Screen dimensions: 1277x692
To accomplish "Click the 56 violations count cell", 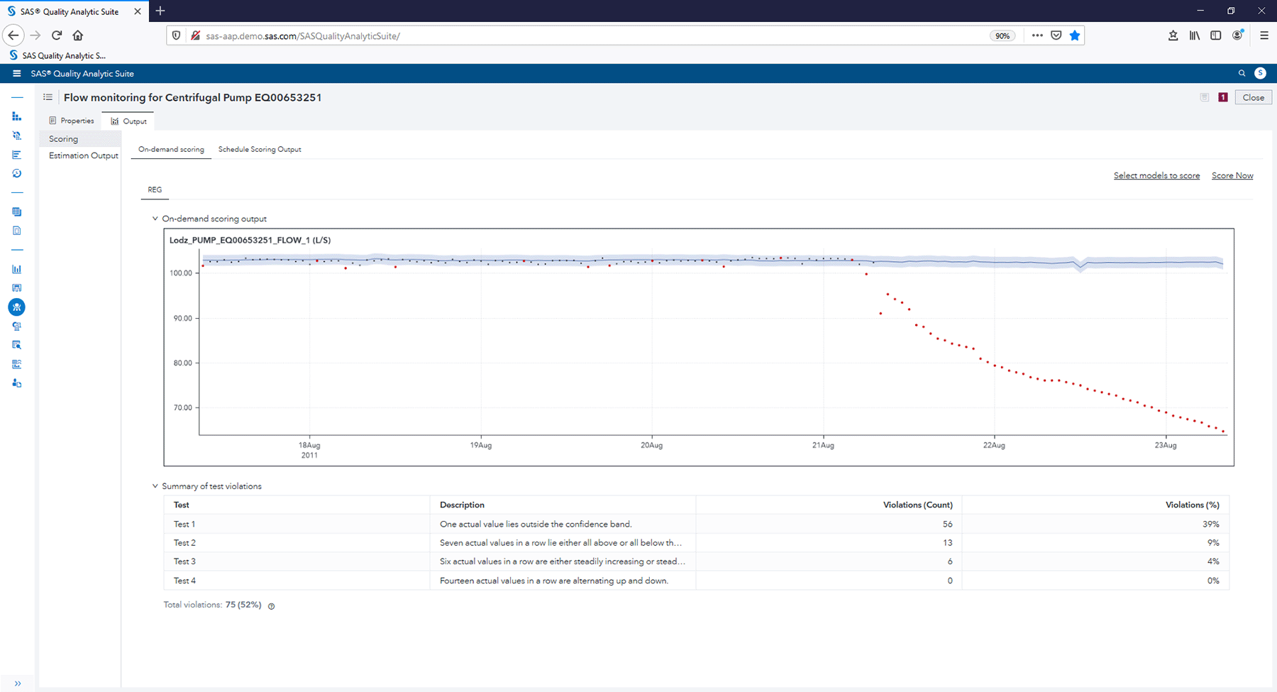I will click(x=947, y=525).
